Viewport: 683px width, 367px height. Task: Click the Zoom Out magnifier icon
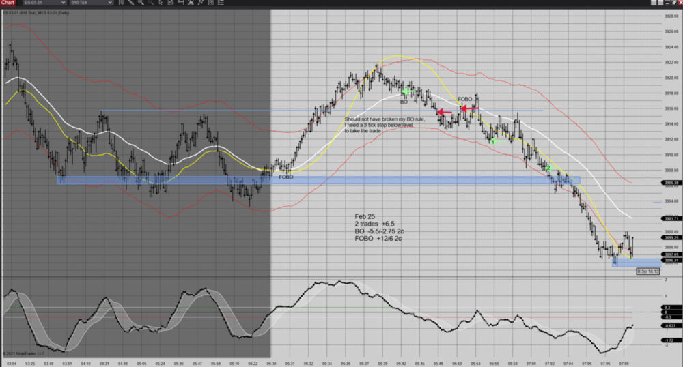(x=151, y=3)
